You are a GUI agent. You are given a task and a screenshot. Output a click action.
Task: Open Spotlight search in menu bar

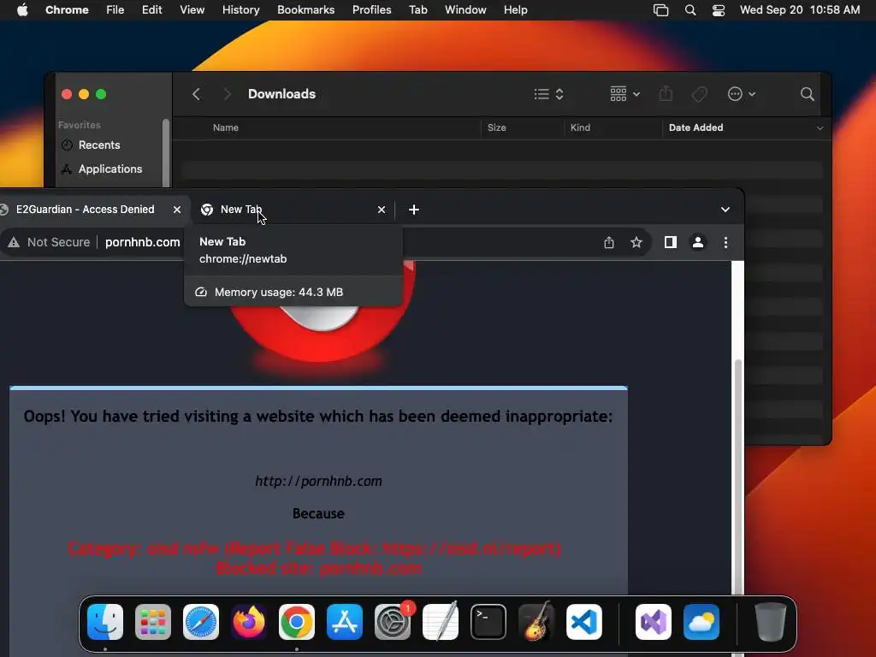[690, 10]
